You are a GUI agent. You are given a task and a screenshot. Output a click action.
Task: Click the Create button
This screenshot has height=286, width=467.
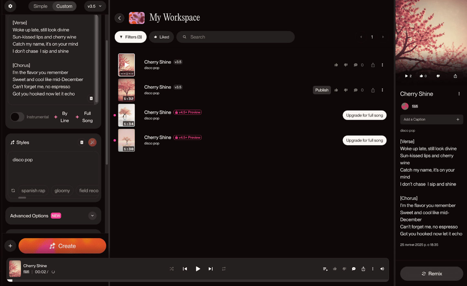[x=62, y=246]
